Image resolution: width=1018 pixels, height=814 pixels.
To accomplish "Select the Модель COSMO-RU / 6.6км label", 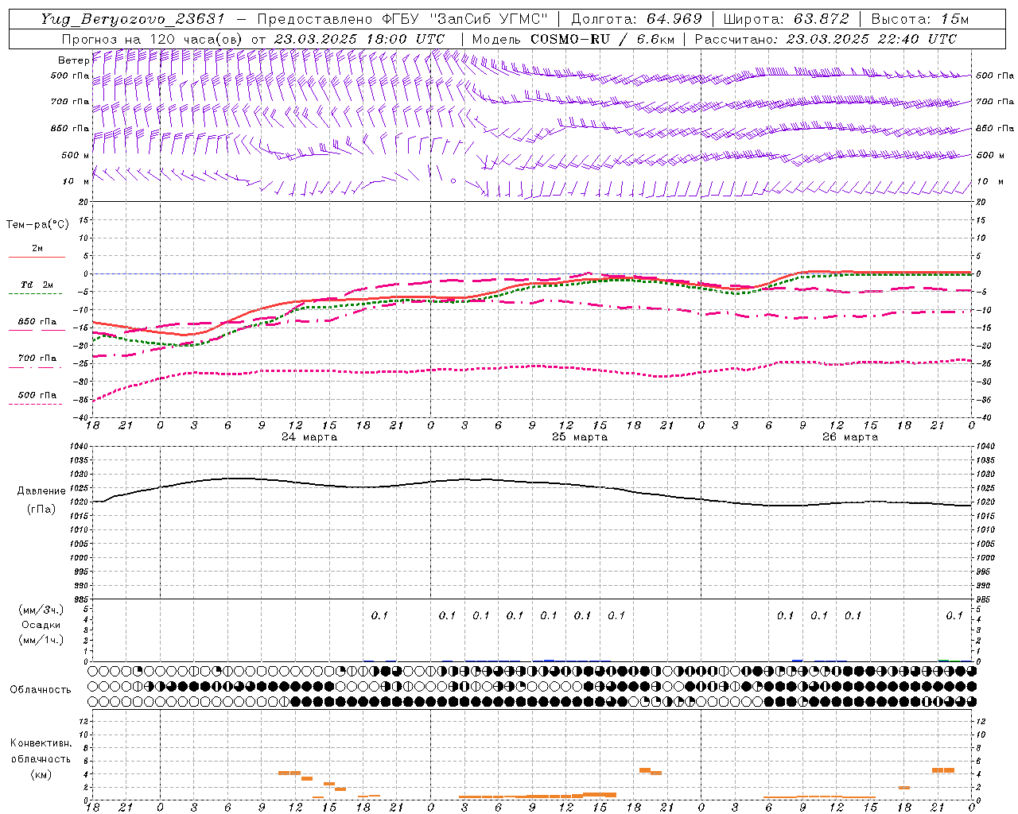I will [x=572, y=39].
